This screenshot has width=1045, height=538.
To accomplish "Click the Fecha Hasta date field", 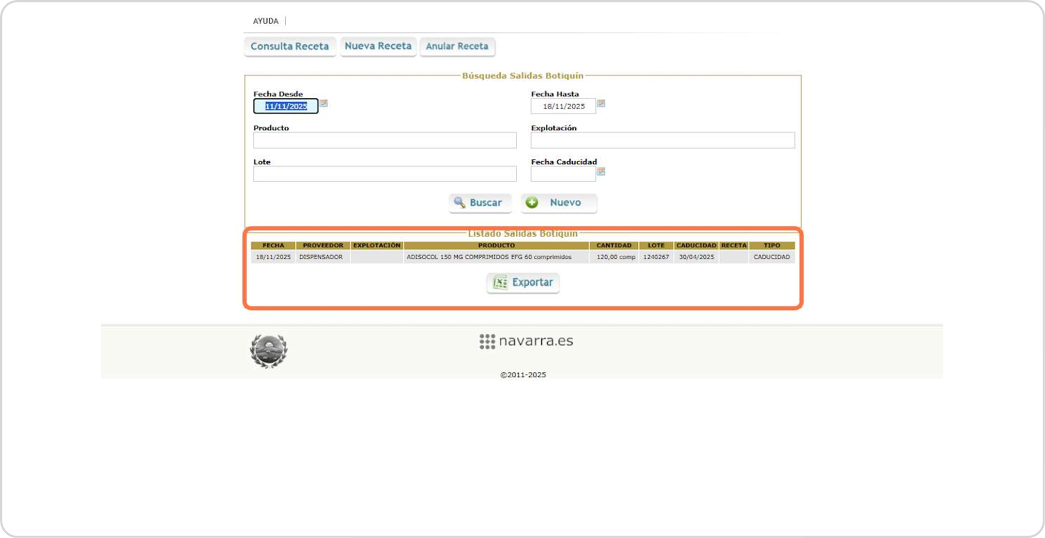I will click(x=563, y=106).
